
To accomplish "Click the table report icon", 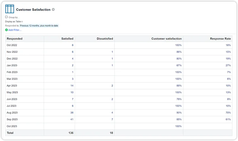I will (x=10, y=9).
